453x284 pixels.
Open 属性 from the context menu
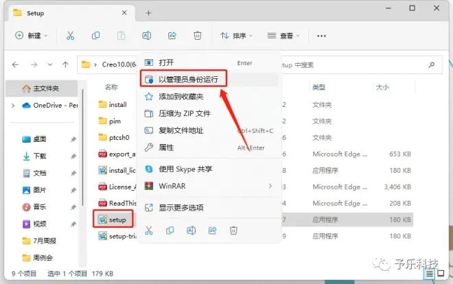(209, 147)
